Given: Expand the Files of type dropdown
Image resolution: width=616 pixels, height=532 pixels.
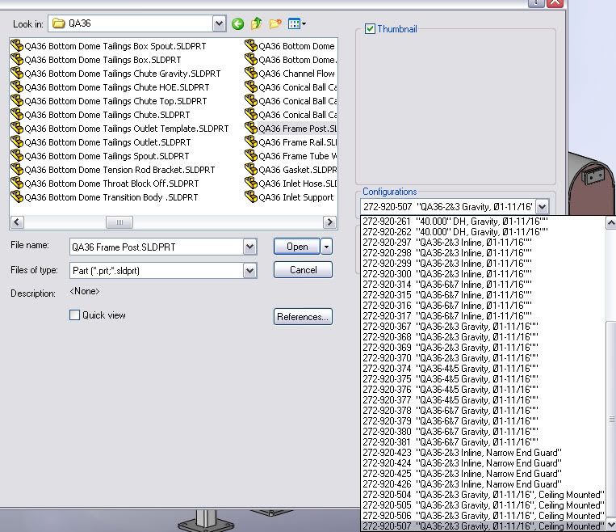Looking at the screenshot, I should point(249,271).
